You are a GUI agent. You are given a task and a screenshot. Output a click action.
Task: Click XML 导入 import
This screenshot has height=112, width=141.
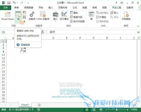pos(114,13)
